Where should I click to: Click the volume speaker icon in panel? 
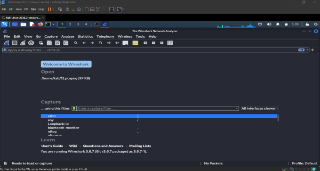(269, 24)
